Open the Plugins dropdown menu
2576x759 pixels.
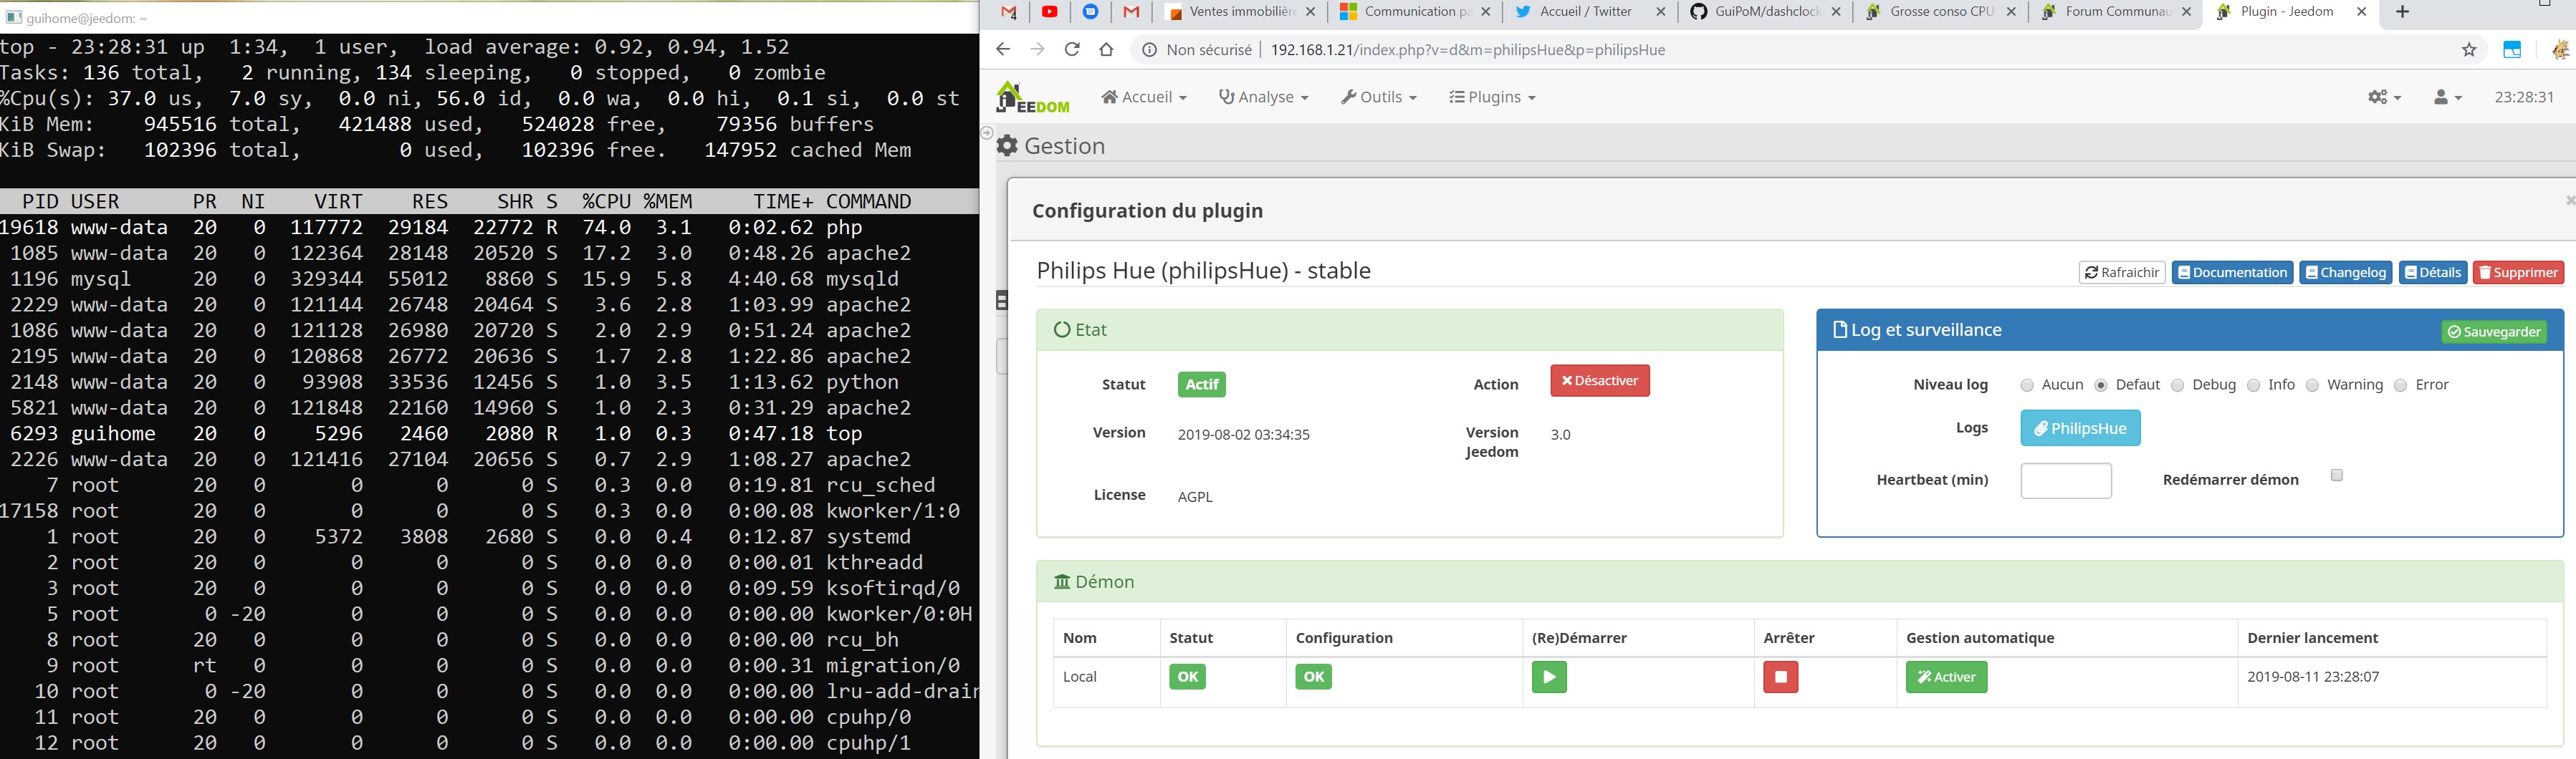pos(1492,97)
